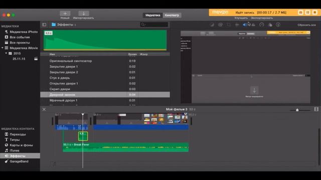Viewport: 321px width, 180px height.
Task: Select the Crop tool
Action: [x=229, y=24]
